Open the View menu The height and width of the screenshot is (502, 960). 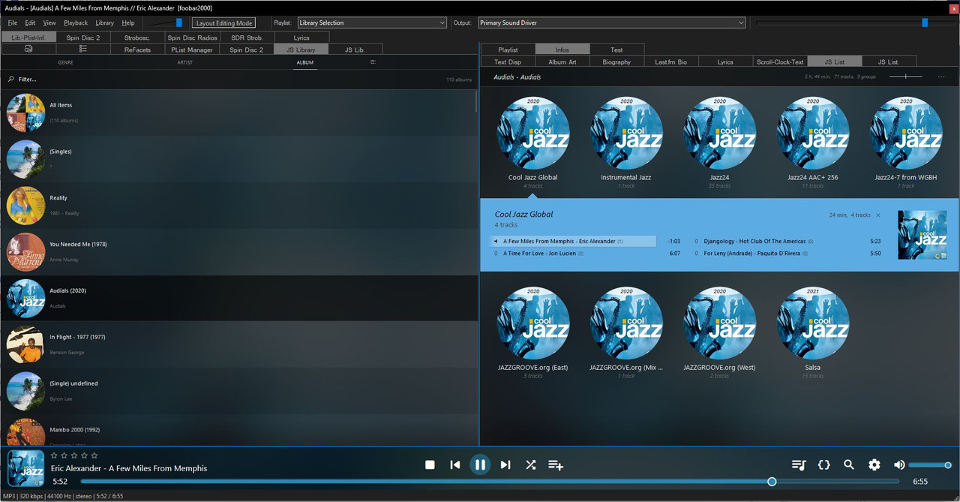tap(49, 23)
